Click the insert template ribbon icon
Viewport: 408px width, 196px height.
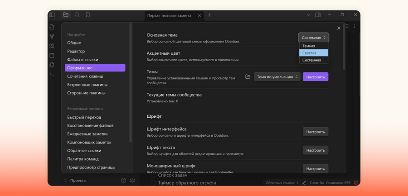pyautogui.click(x=52, y=65)
